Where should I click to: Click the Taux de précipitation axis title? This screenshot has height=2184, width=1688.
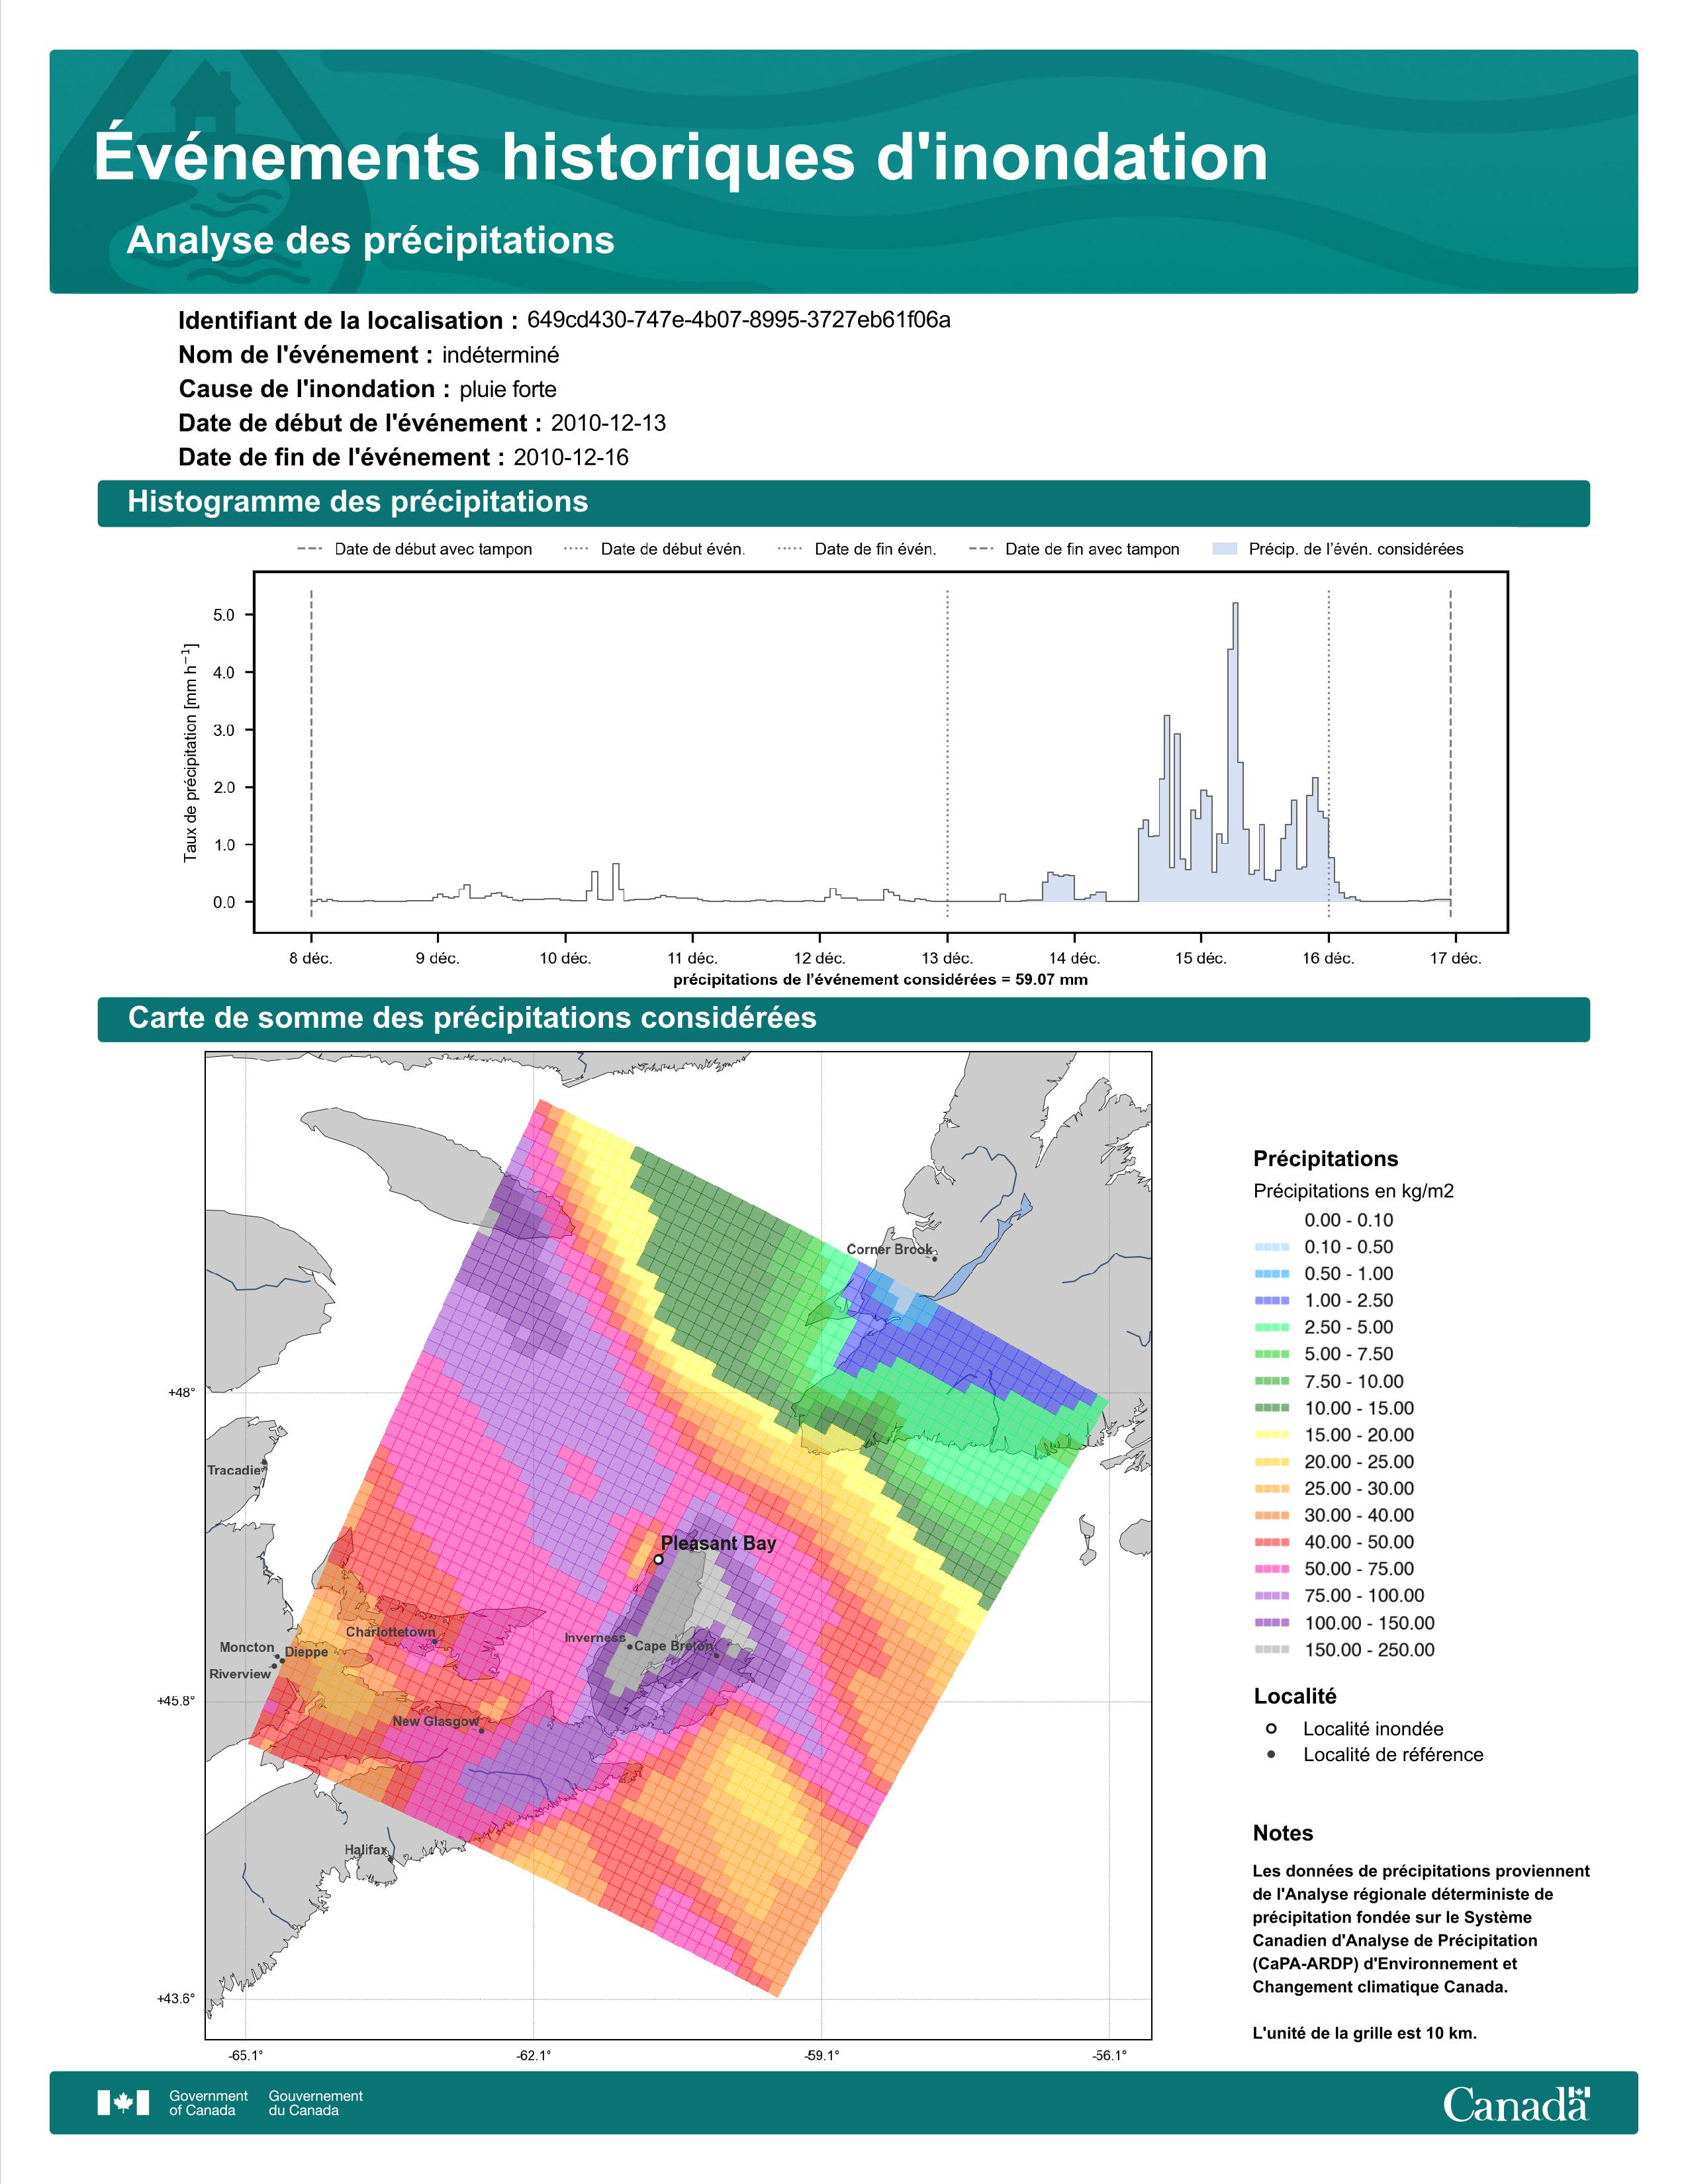(x=190, y=753)
